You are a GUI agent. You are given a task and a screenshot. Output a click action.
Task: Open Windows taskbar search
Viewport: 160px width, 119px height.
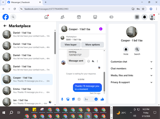11,113
